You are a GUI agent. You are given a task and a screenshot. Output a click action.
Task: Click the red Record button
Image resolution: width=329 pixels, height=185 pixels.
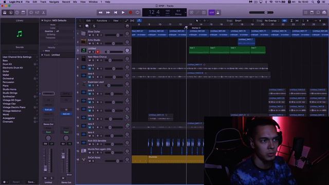pyautogui.click(x=130, y=12)
